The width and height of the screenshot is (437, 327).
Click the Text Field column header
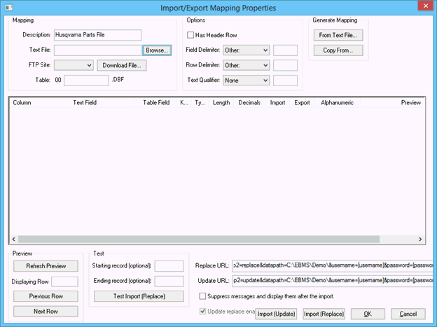tap(85, 102)
